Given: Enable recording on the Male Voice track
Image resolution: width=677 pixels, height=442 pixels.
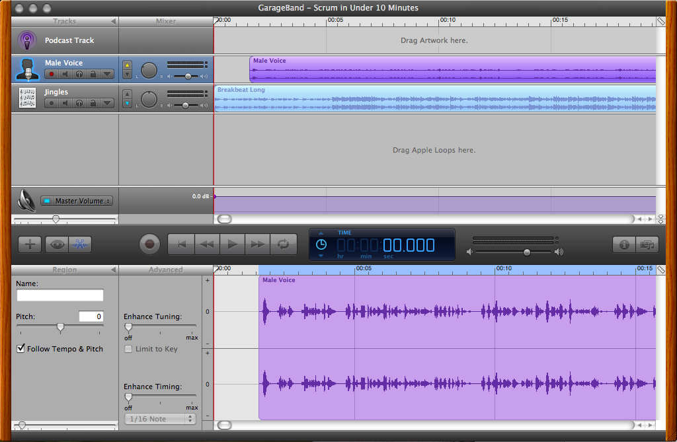Looking at the screenshot, I should [x=52, y=74].
